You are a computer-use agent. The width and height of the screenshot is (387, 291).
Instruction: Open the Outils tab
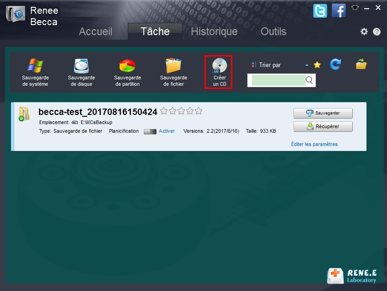(x=273, y=31)
